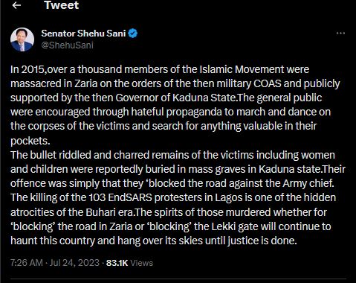356x283 pixels.
Task: Open the 83.1K view count
Action: pos(117,263)
